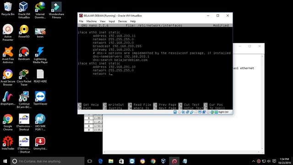Open the View menu in VirtualBox
The height and width of the screenshot is (165, 293).
103,22
